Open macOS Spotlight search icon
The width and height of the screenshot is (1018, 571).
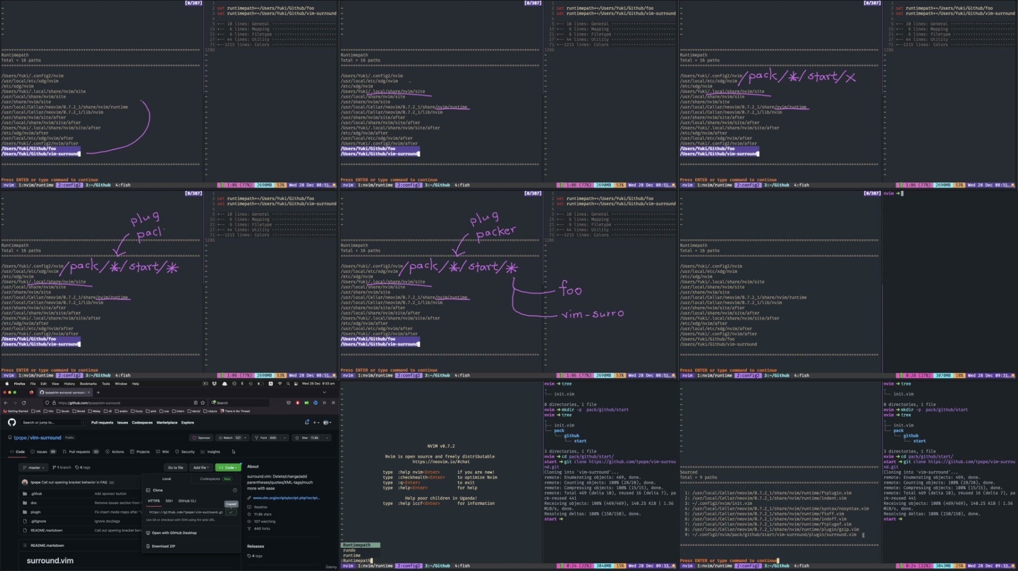[288, 383]
